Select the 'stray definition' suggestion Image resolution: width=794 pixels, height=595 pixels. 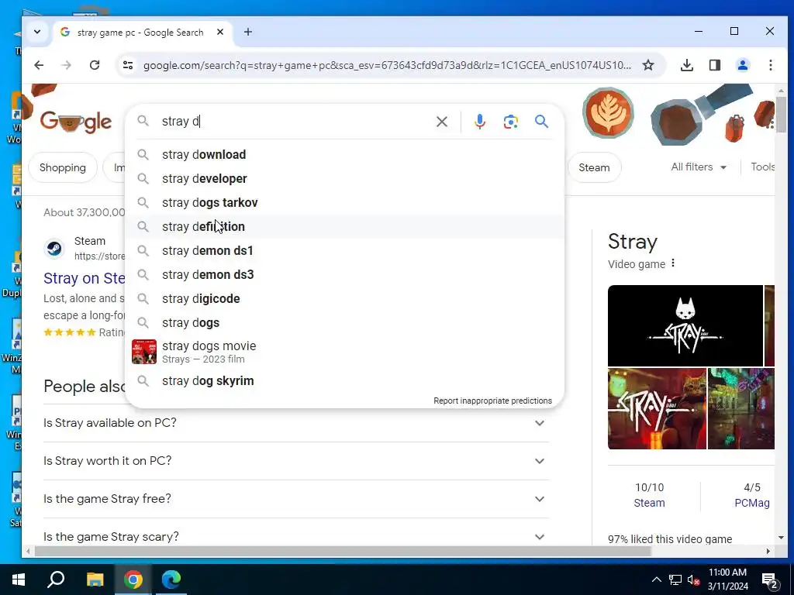[344, 227]
